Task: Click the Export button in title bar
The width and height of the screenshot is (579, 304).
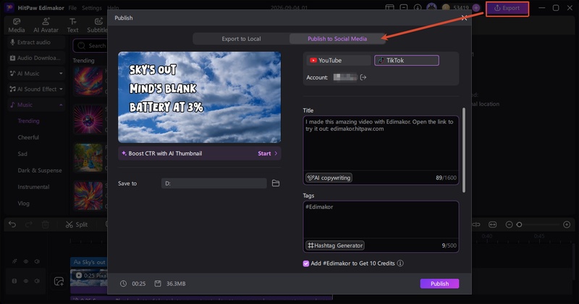Action: pos(507,8)
